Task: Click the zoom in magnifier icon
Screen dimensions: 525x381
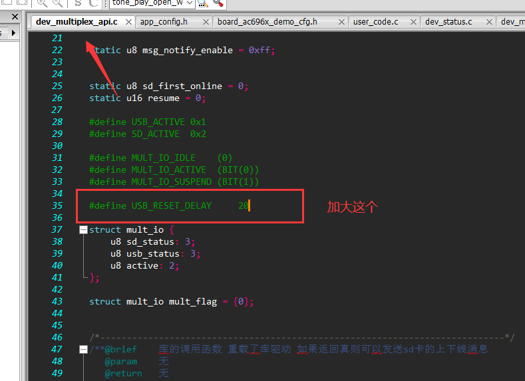Action: 42,3
